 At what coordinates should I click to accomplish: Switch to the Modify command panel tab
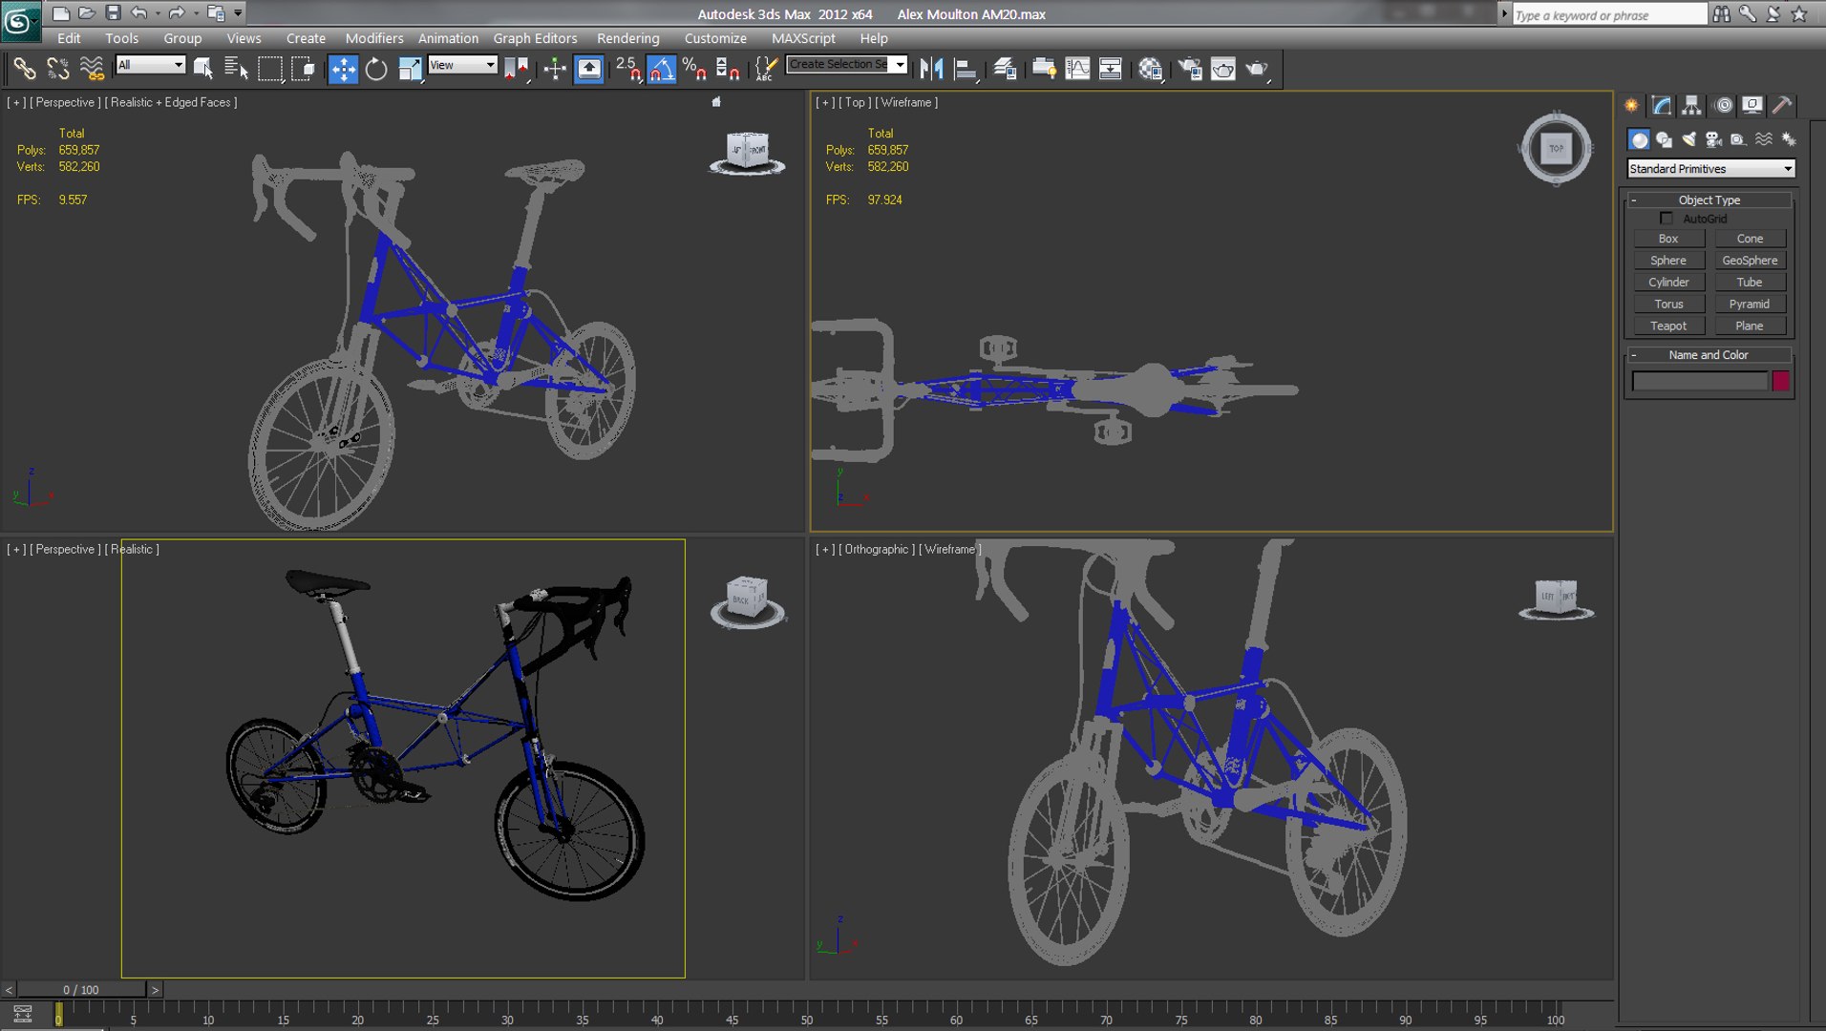click(1663, 105)
